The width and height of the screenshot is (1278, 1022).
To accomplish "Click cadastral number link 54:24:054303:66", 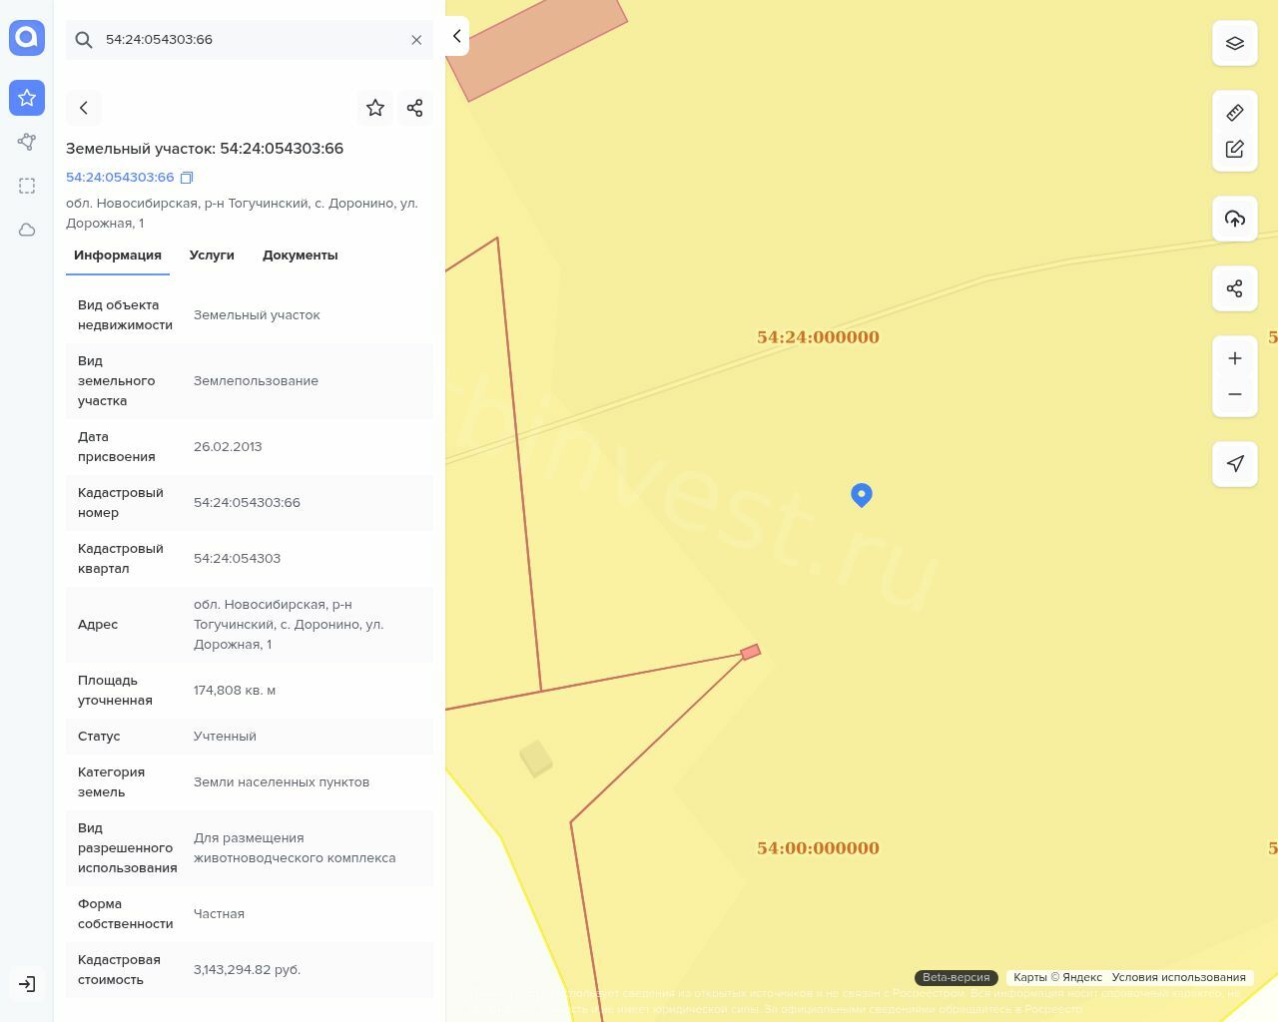I will (x=120, y=178).
